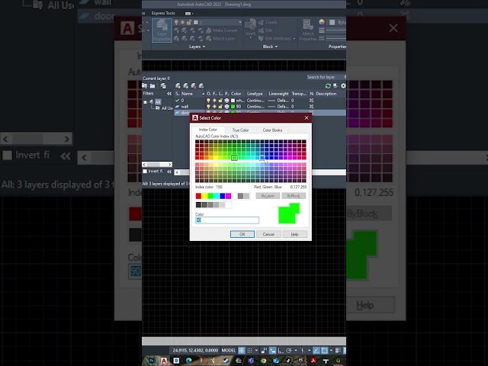Open the Edit Attributes dropdown arrow
This screenshot has width=488, height=366.
pyautogui.click(x=294, y=39)
